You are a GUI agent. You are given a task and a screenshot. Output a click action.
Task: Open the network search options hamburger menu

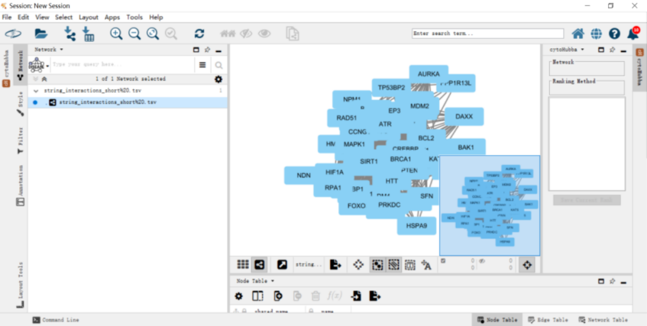202,65
